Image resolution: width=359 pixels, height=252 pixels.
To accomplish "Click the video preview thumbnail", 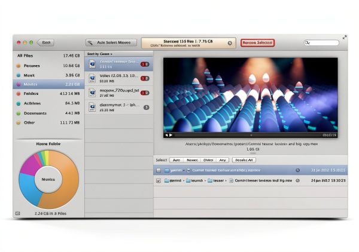I will 251,95.
